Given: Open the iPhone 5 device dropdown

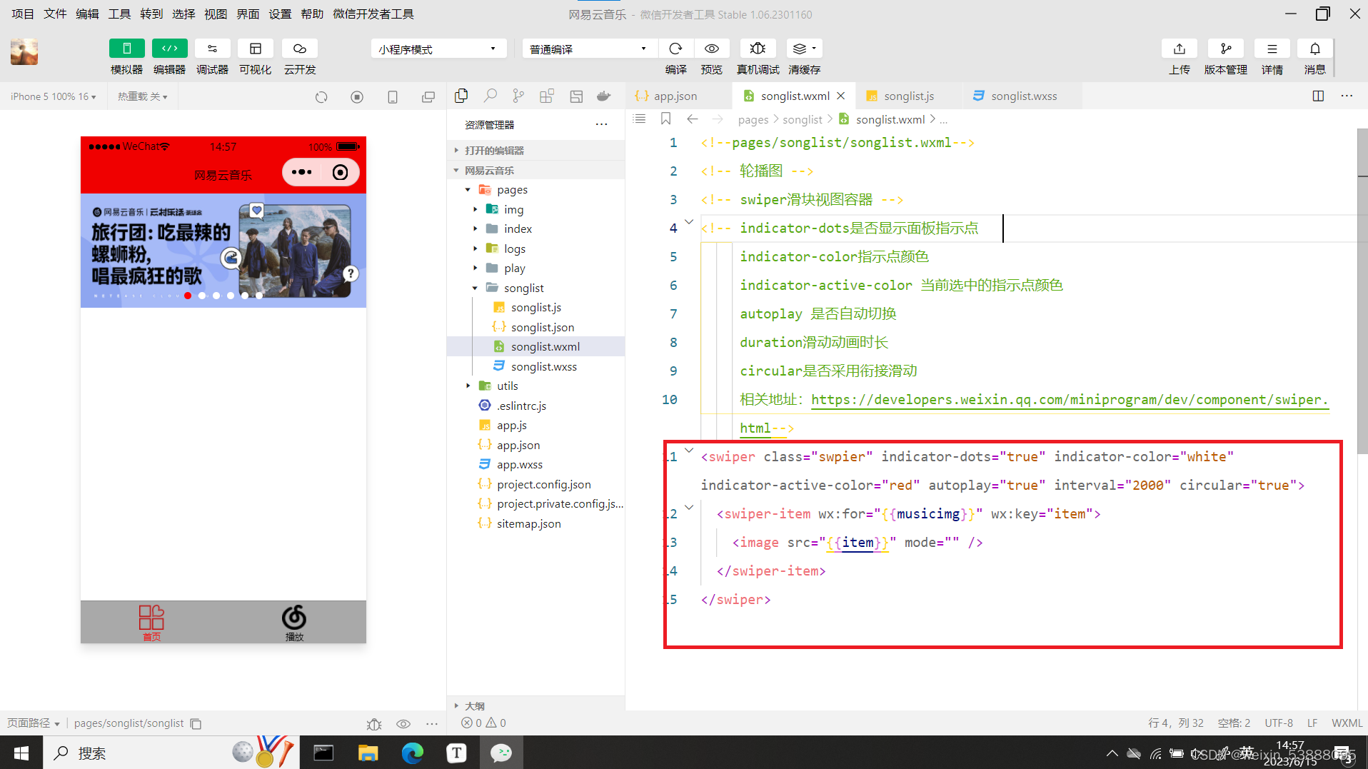Looking at the screenshot, I should click(54, 96).
